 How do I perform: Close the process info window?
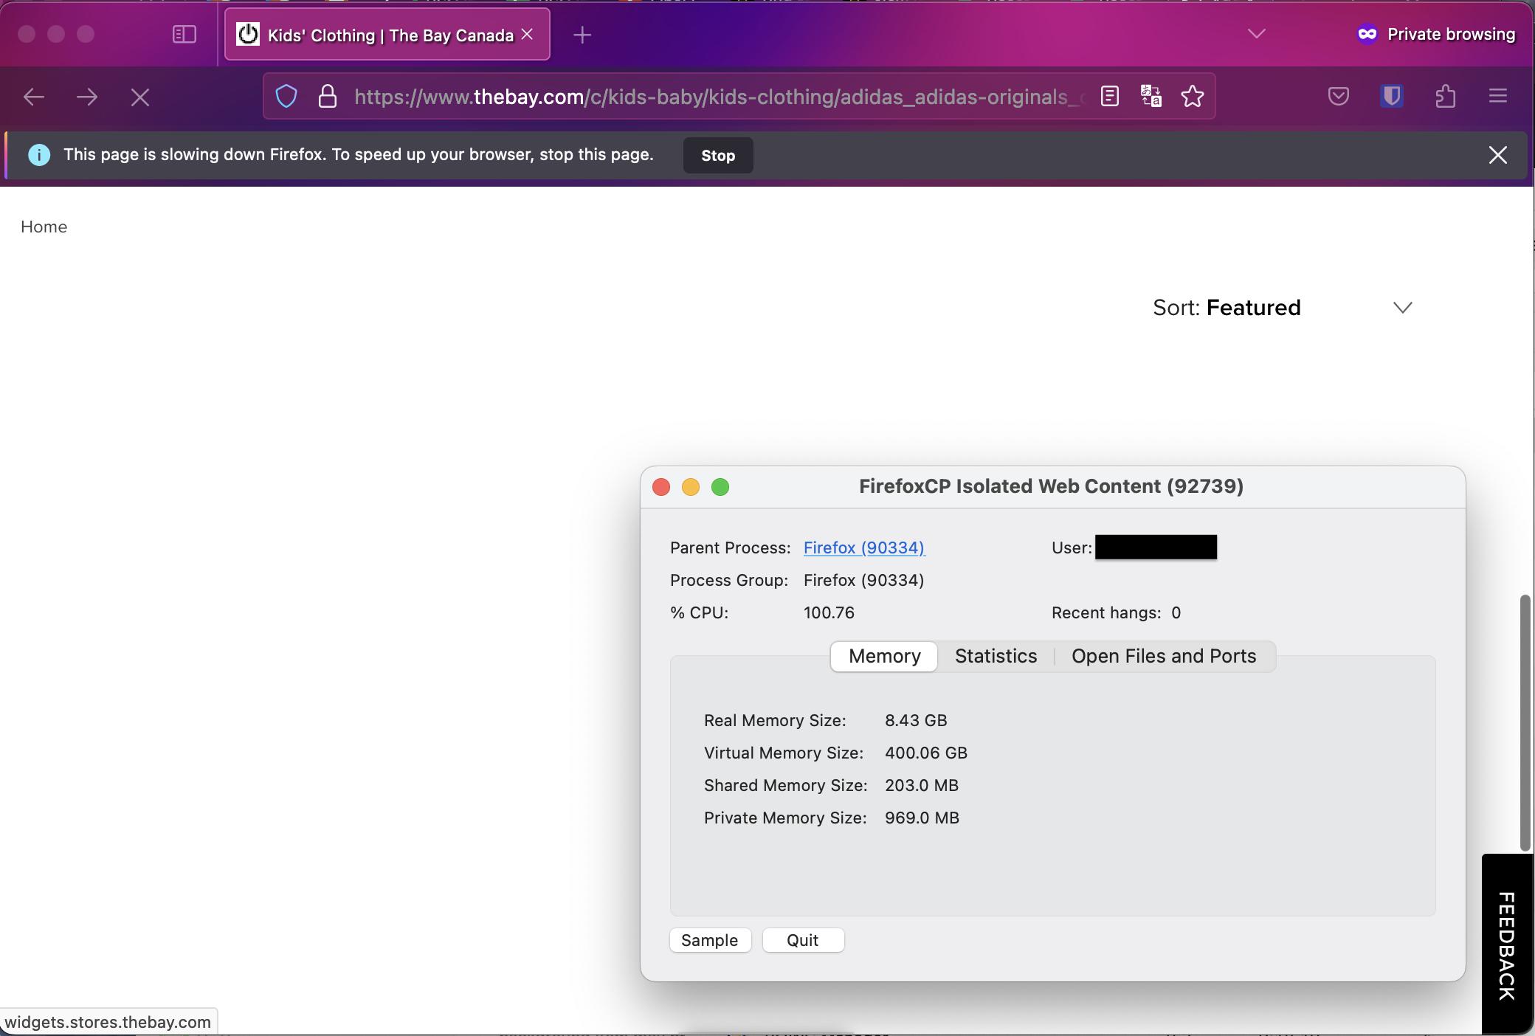coord(661,487)
